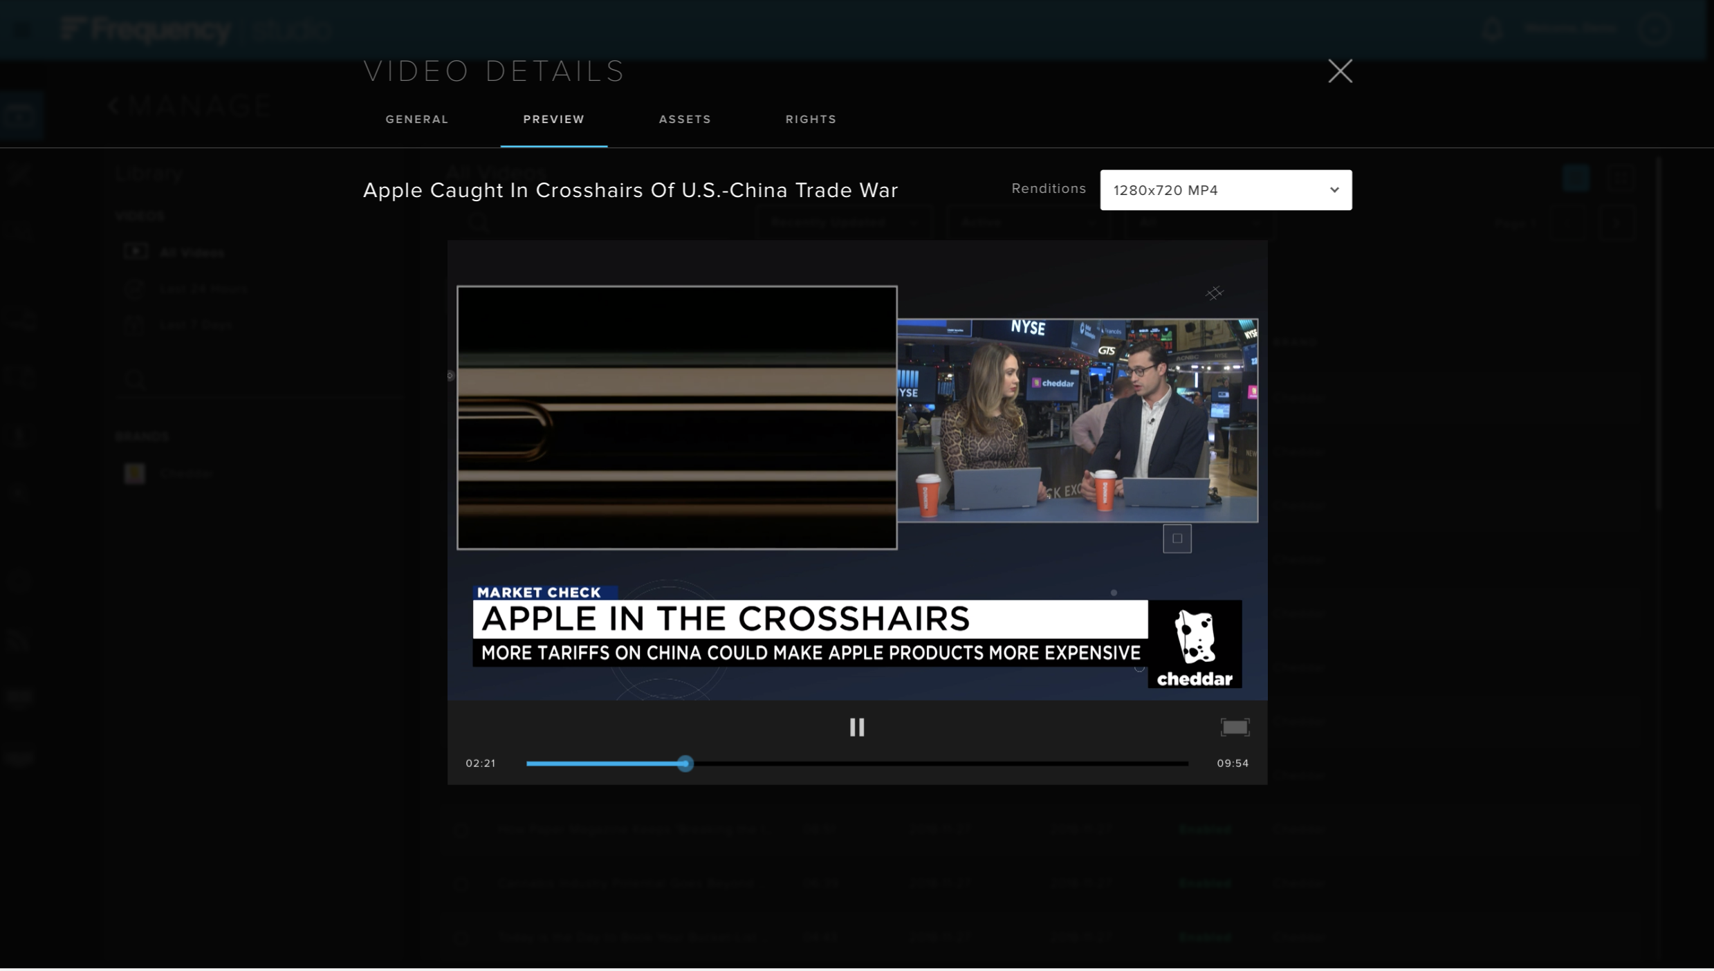Pause the video playback
The height and width of the screenshot is (971, 1714).
click(856, 727)
